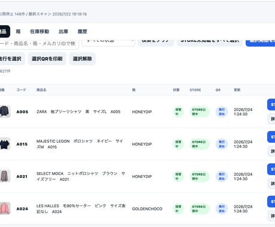Switch to the 在庫移動 tab
Screen dimensions: 275x227
click(x=39, y=32)
